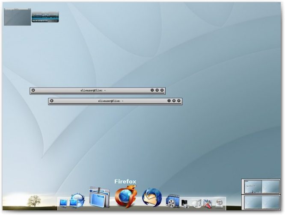Screen dimensions: 285x215
Task: Click the leftmost monitor icon in dock
Action: click(x=64, y=203)
